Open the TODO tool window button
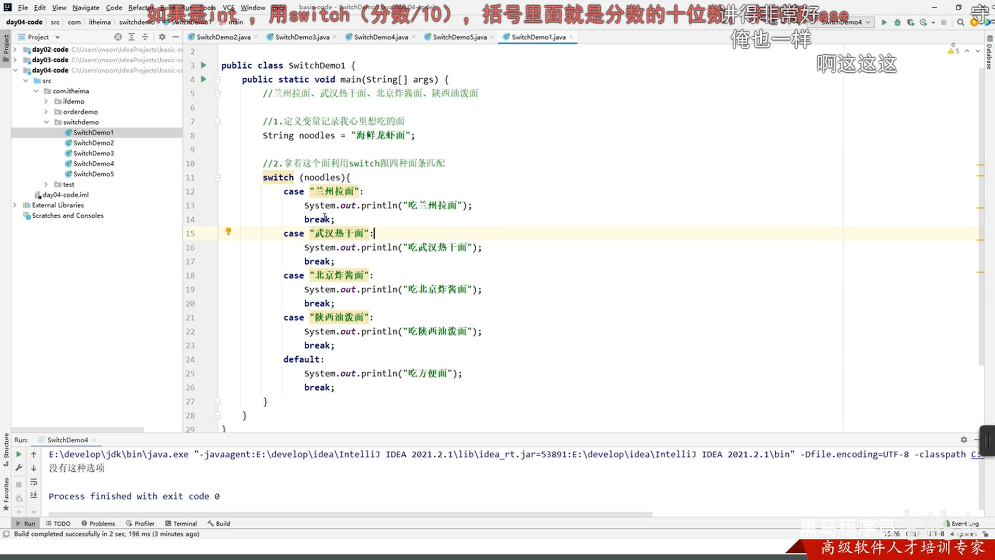 point(58,523)
